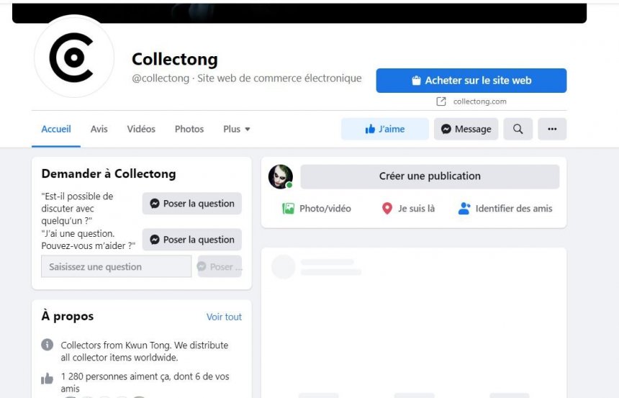Click the À propos heading

click(x=68, y=316)
